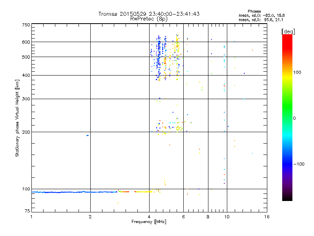Click the 75 label on height axis
This screenshot has width=314, height=236.
(27, 212)
